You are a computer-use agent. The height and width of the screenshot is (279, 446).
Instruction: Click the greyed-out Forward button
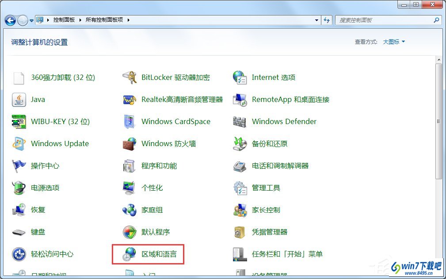[x=23, y=20]
